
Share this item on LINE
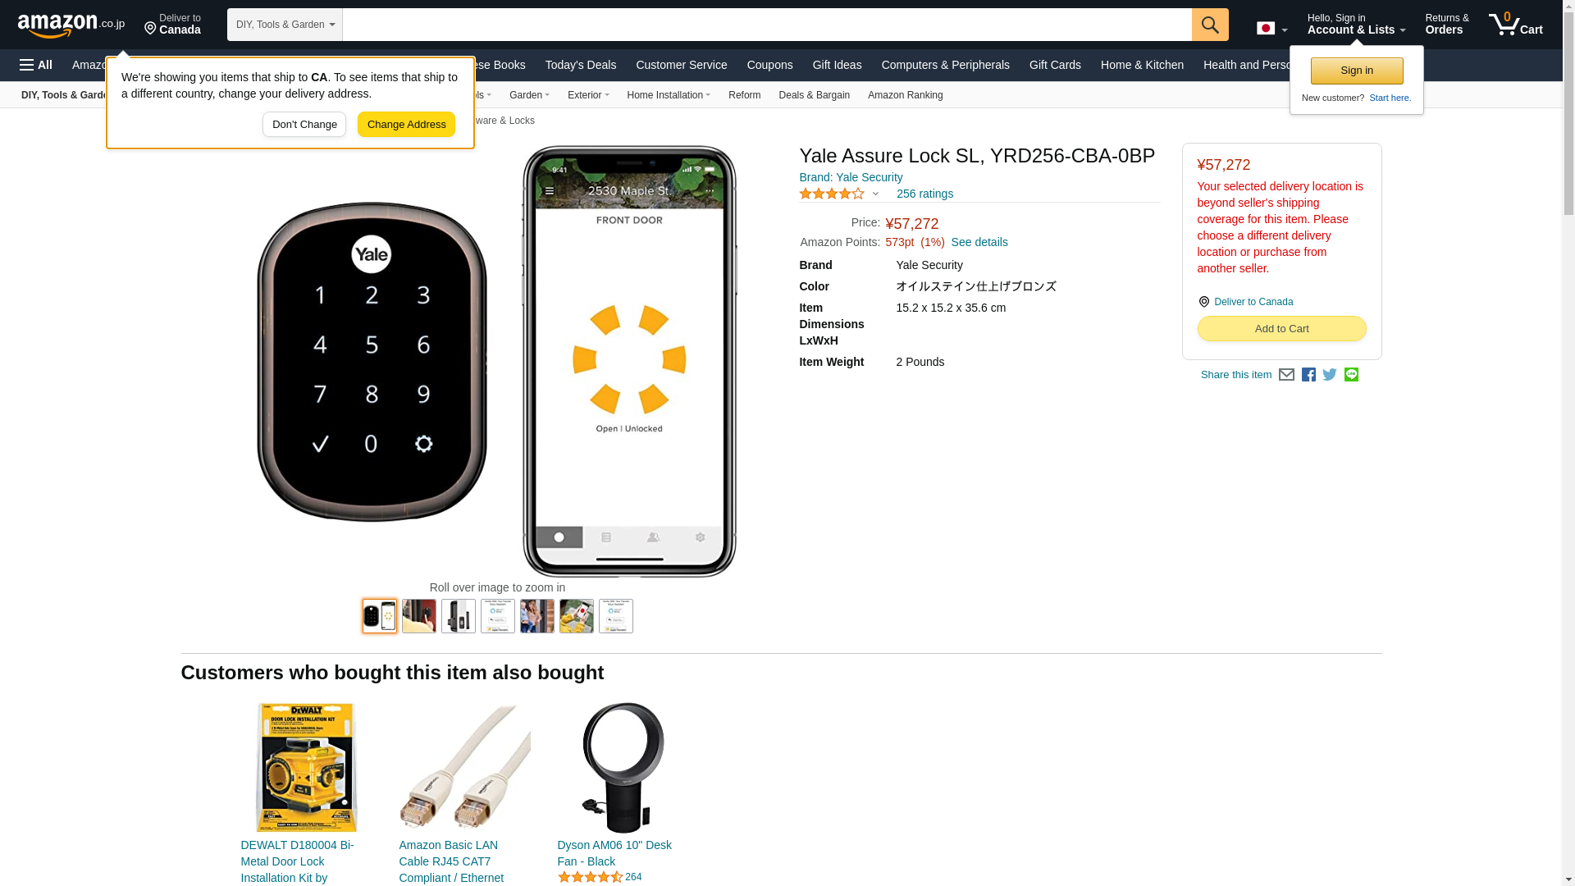click(1351, 375)
